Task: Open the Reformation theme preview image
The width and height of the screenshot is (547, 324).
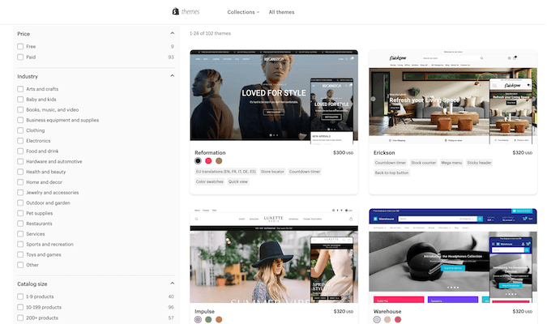Action: (x=274, y=96)
